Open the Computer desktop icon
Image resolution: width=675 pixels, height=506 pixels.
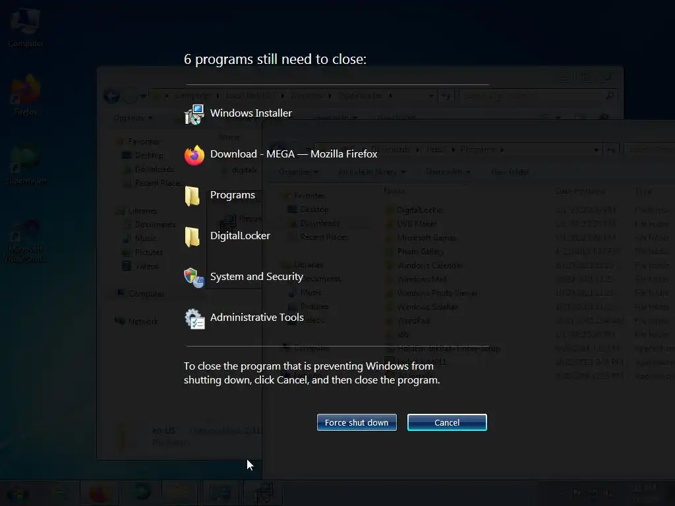(x=26, y=27)
